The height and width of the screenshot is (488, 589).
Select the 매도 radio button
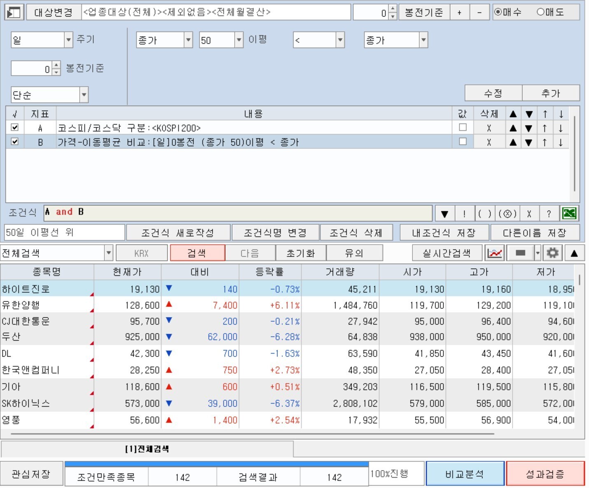[540, 12]
